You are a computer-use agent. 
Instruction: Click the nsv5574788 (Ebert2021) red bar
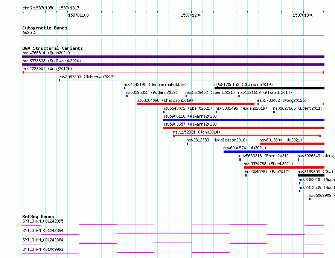(284, 167)
